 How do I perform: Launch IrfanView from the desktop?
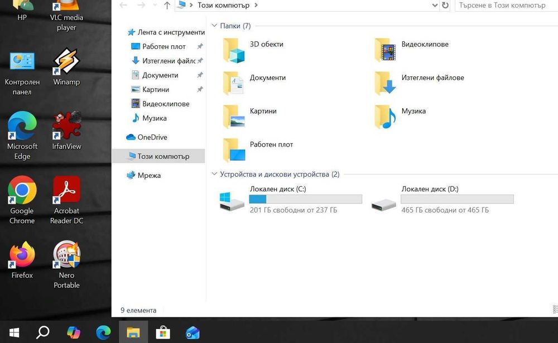coord(66,130)
